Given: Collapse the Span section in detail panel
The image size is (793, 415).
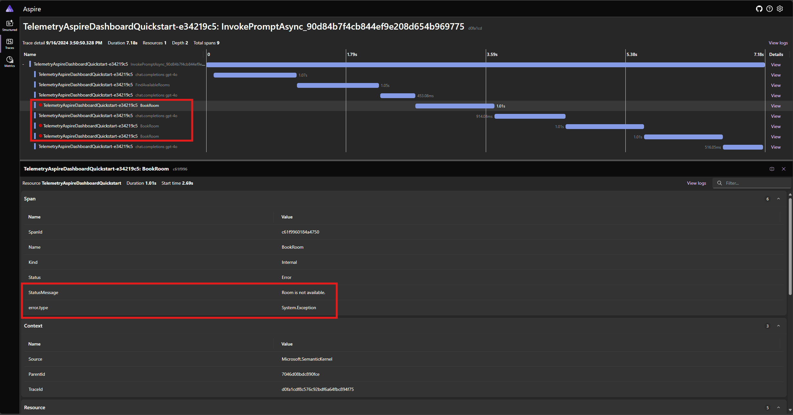Looking at the screenshot, I should (778, 199).
